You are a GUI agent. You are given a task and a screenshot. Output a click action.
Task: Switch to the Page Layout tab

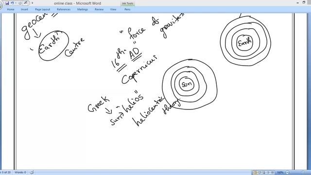(42, 9)
